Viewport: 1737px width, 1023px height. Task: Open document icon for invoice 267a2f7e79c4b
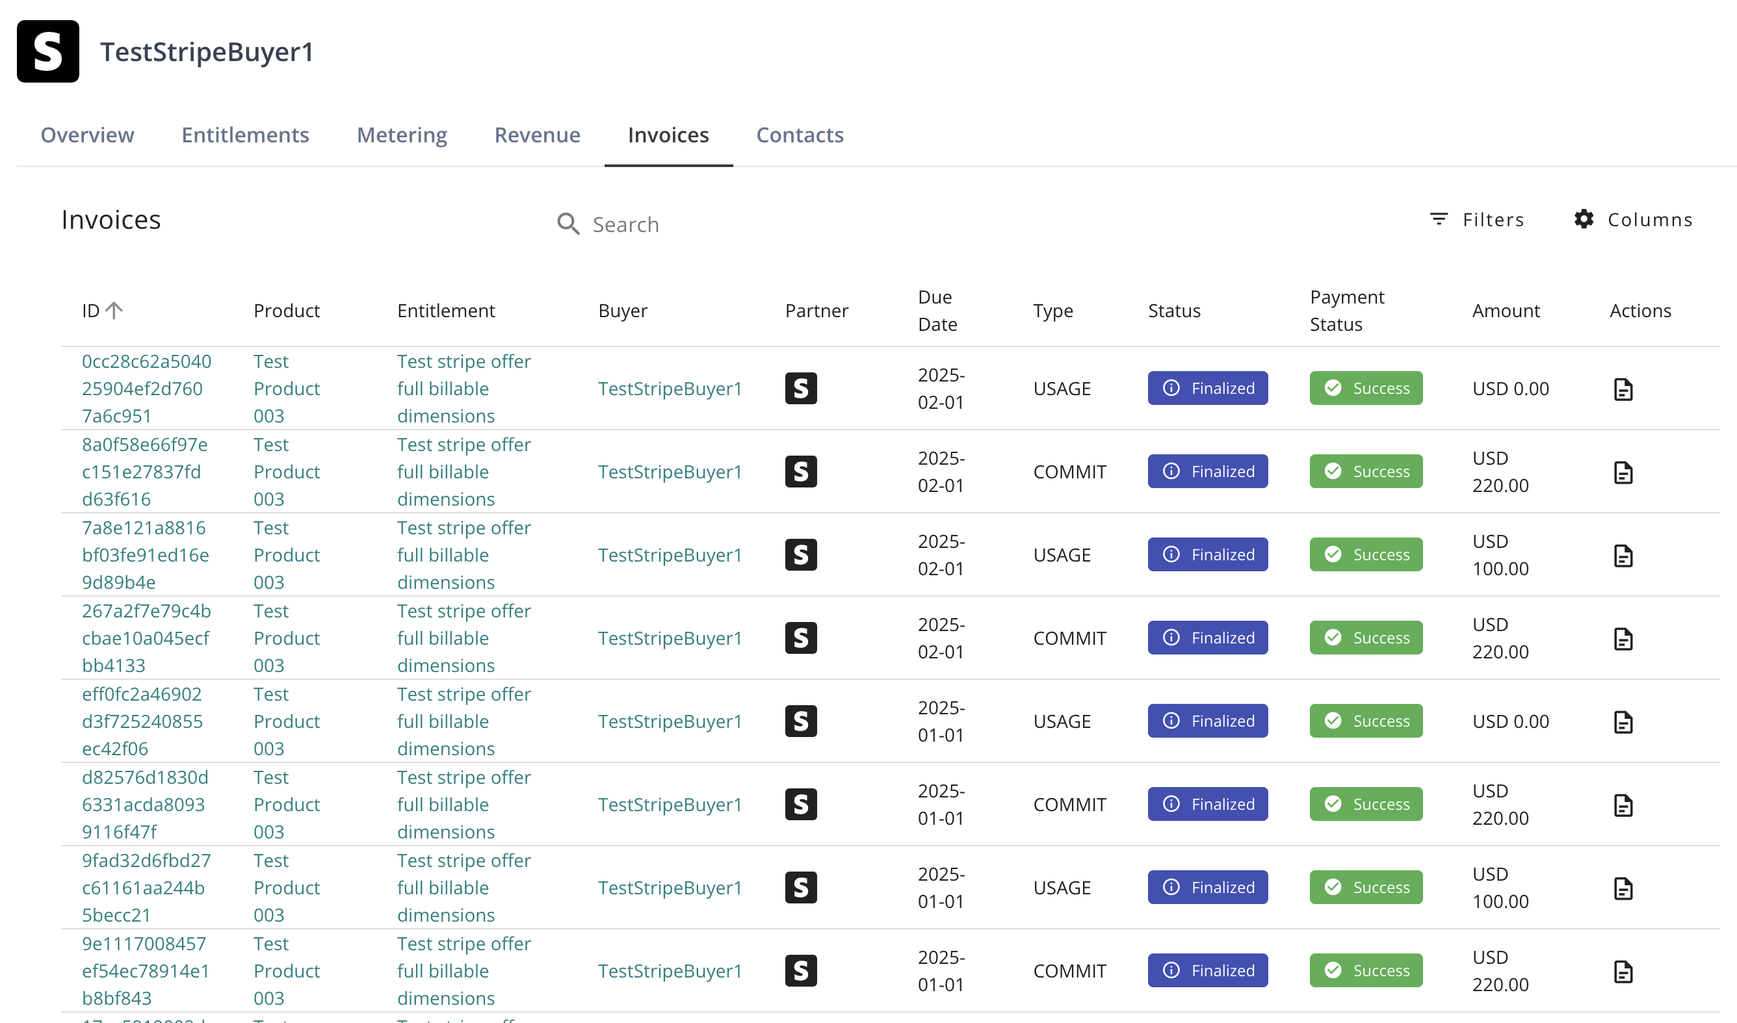1623,639
